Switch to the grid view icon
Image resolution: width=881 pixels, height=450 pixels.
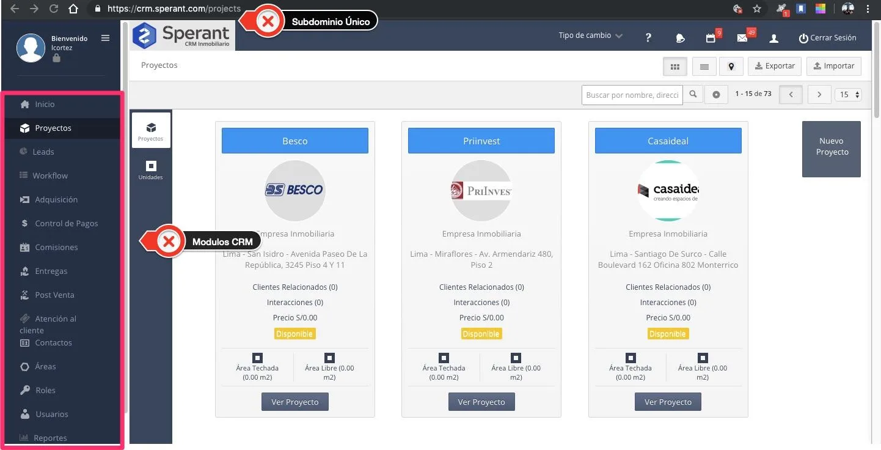click(x=675, y=67)
